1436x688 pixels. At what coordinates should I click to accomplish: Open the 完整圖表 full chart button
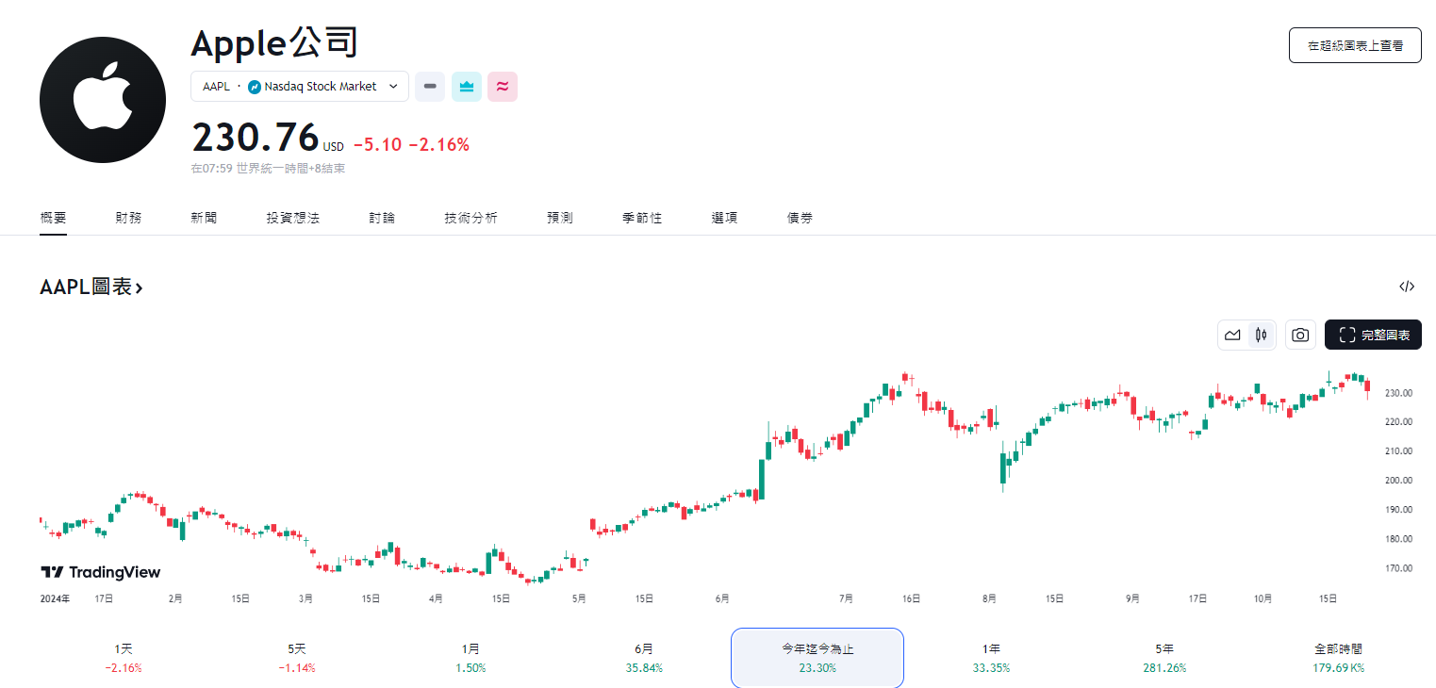click(1373, 335)
